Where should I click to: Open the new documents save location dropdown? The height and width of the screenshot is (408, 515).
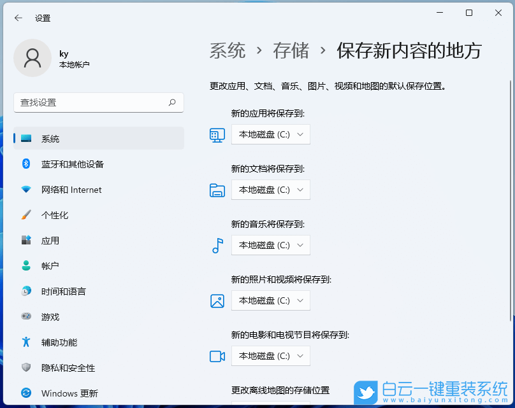point(270,190)
